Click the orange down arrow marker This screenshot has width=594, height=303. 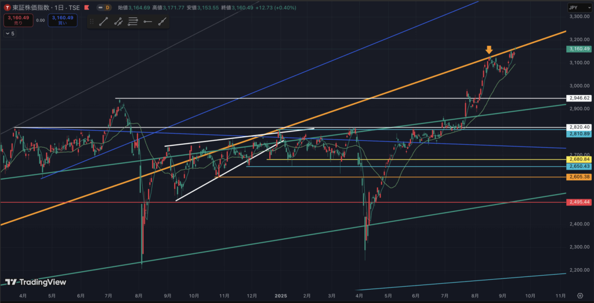489,50
